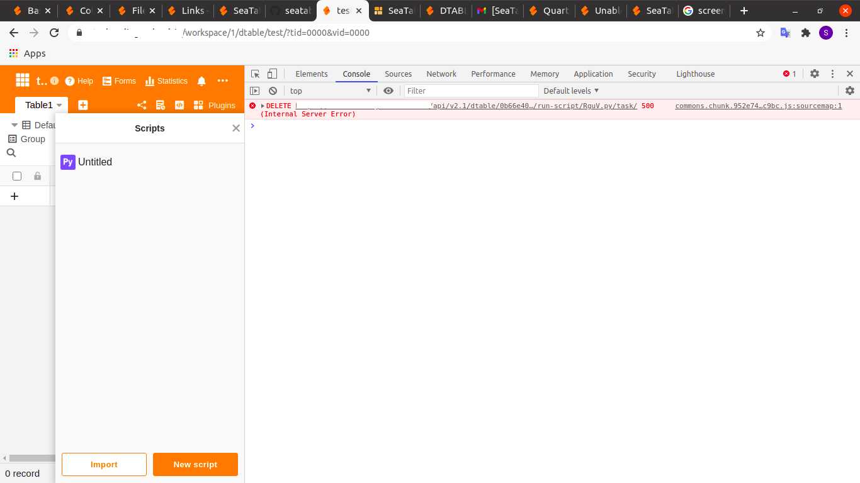
Task: Open the Statistics menu item
Action: (x=166, y=81)
